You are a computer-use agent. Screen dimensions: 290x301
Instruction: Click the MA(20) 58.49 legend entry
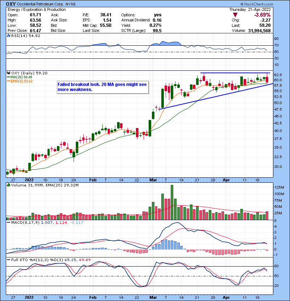21,77
